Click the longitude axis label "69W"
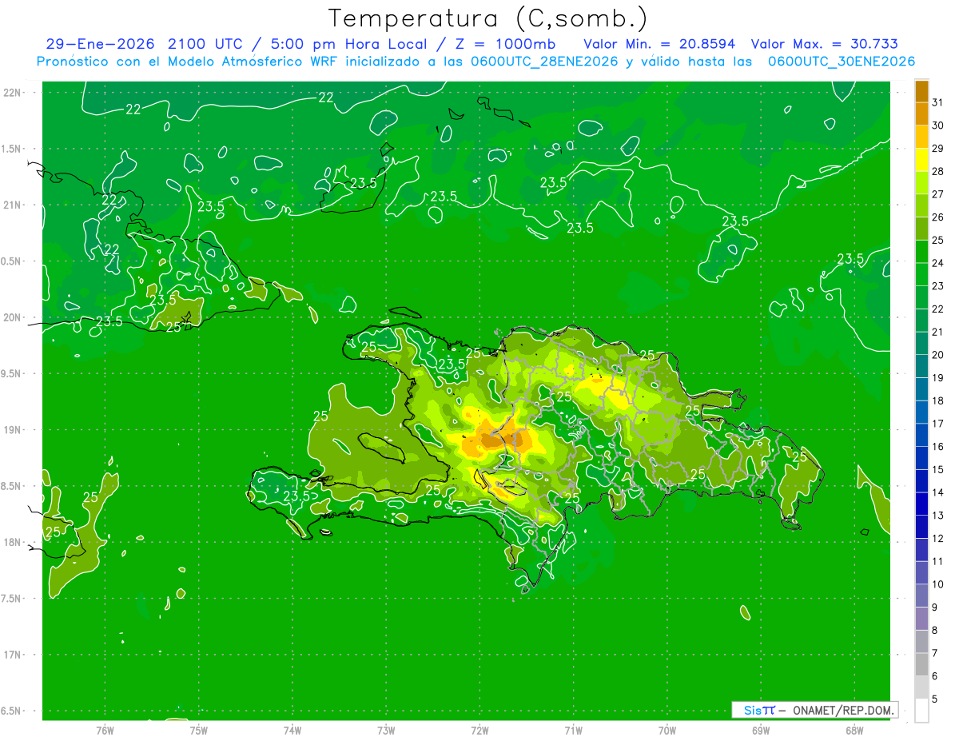 pos(761,730)
